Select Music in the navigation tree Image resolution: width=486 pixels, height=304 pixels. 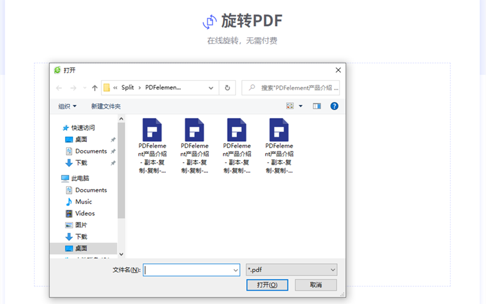coord(83,201)
